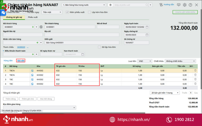The image size is (202, 126).
Task: Click the Chưa lập hóa đơn button
Action: [185, 12]
